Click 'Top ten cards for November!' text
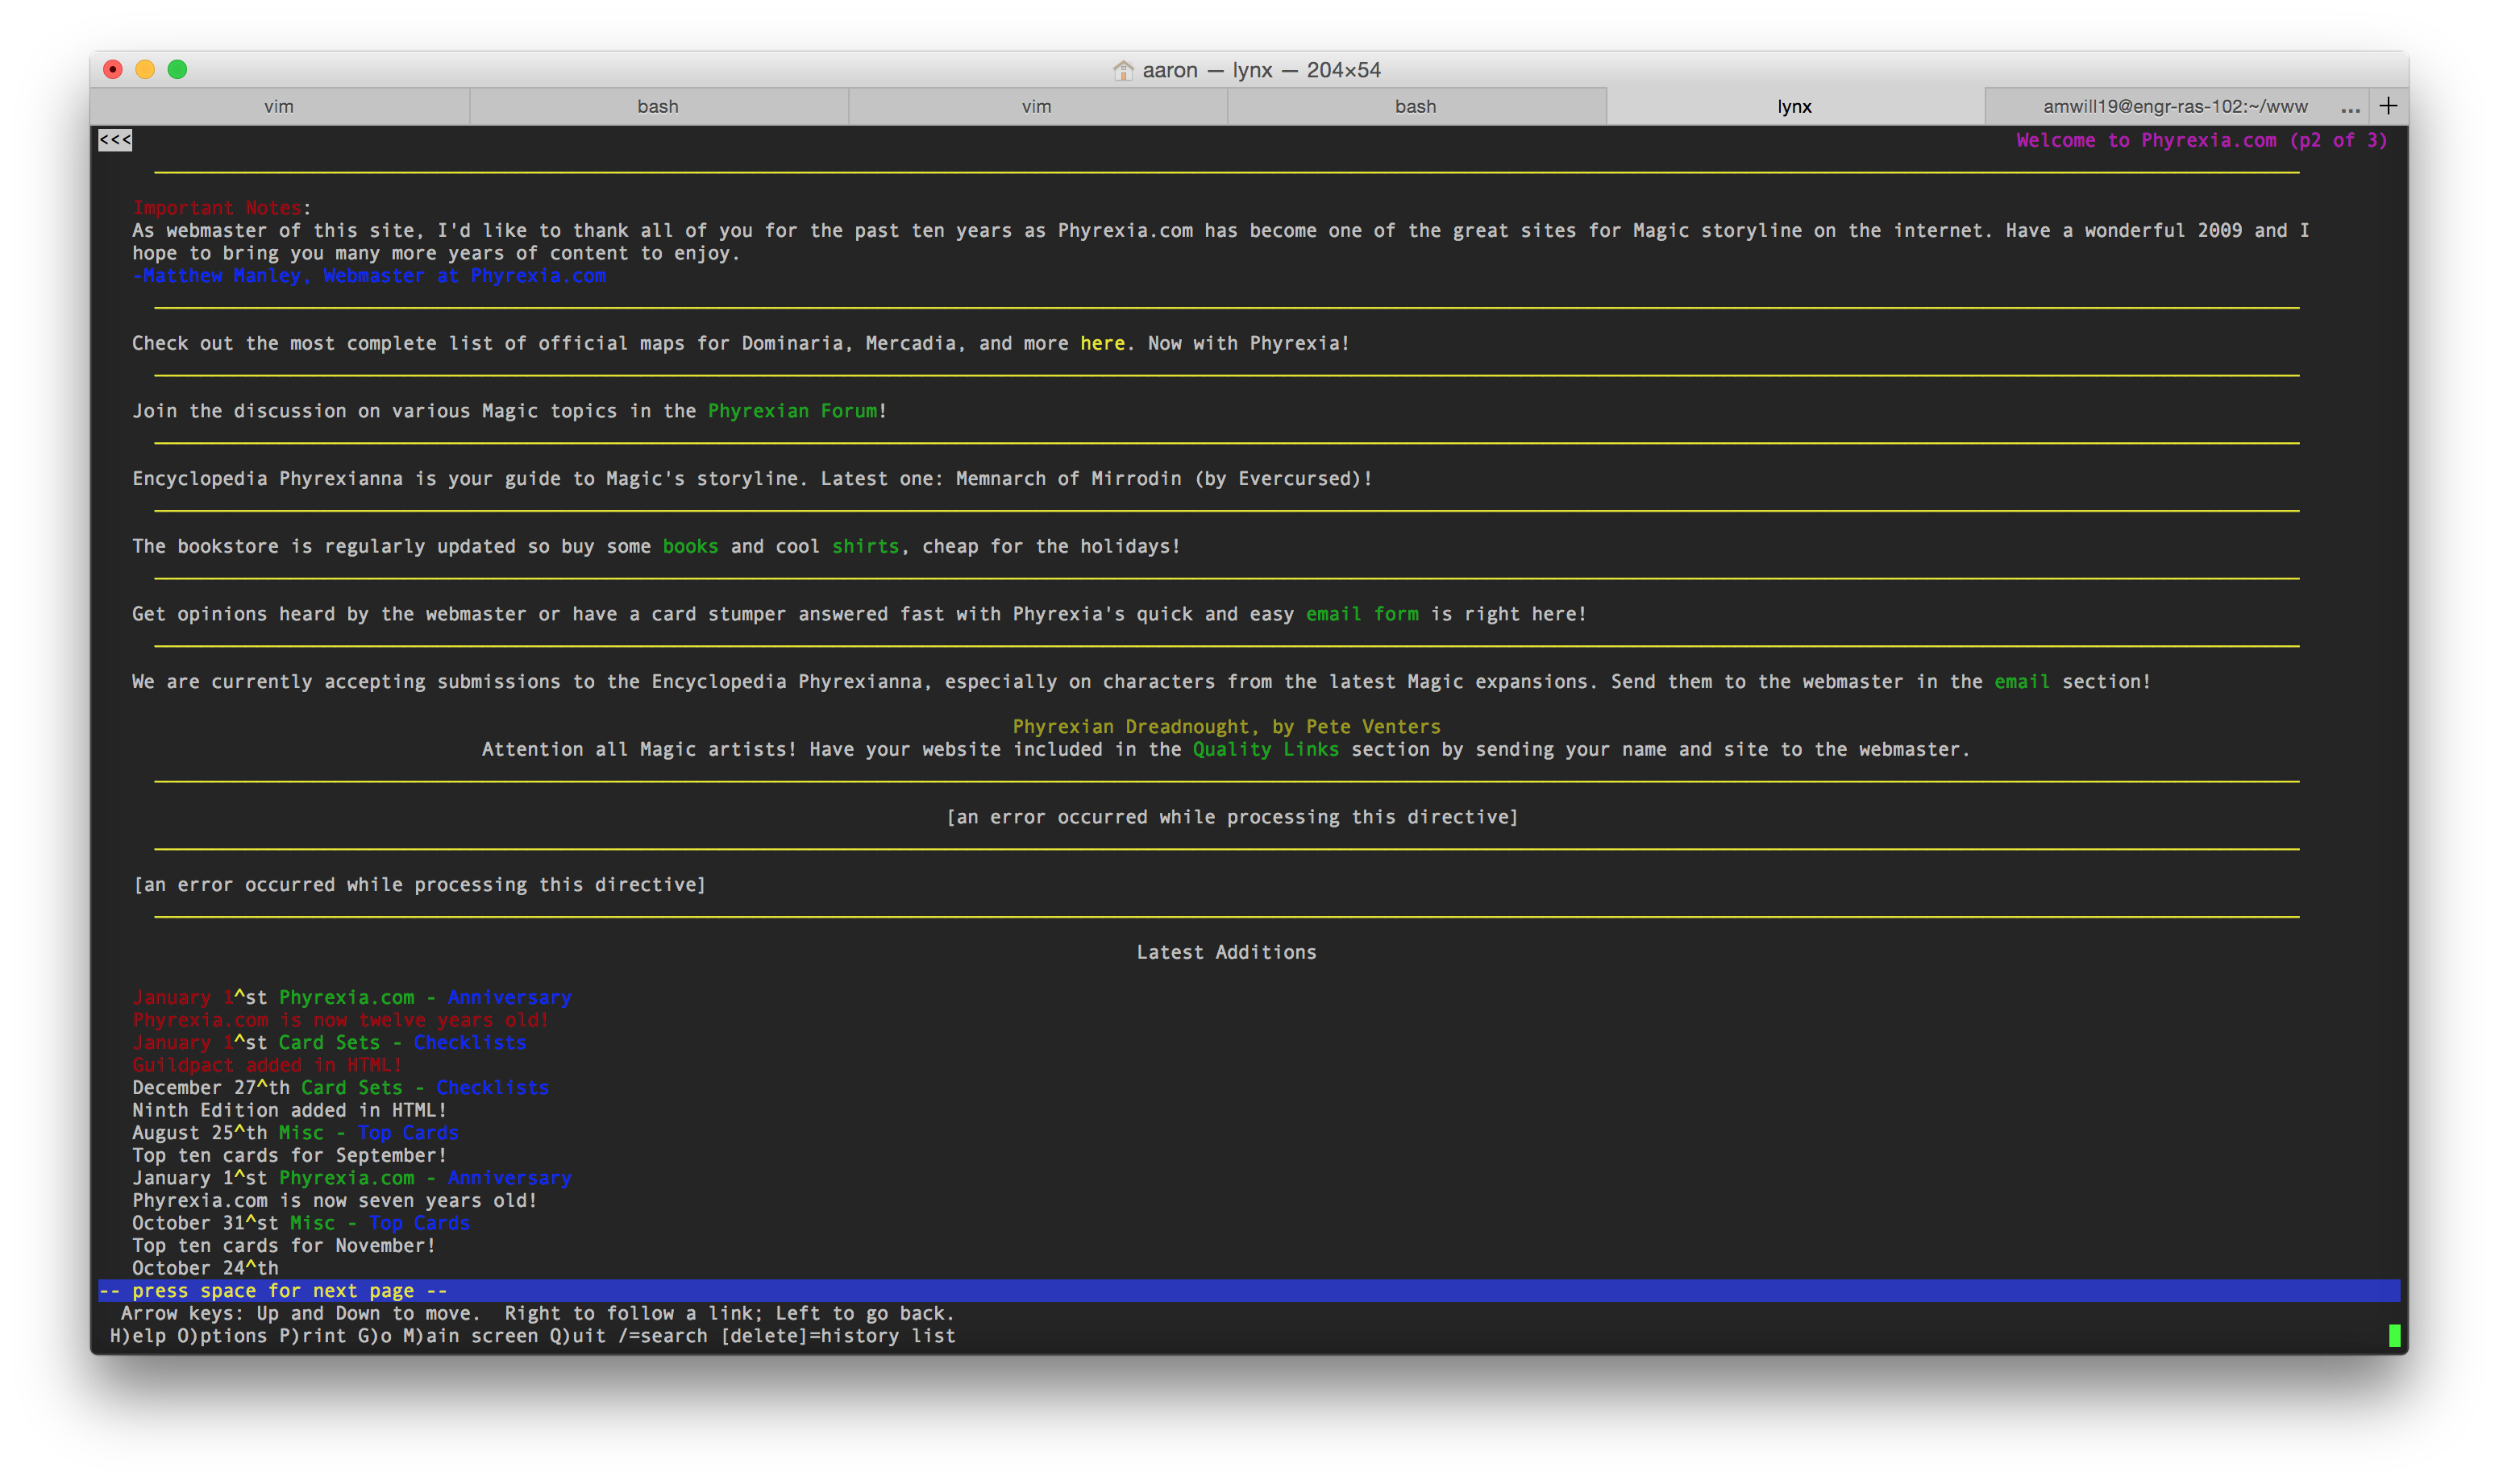The height and width of the screenshot is (1484, 2499). pos(284,1245)
